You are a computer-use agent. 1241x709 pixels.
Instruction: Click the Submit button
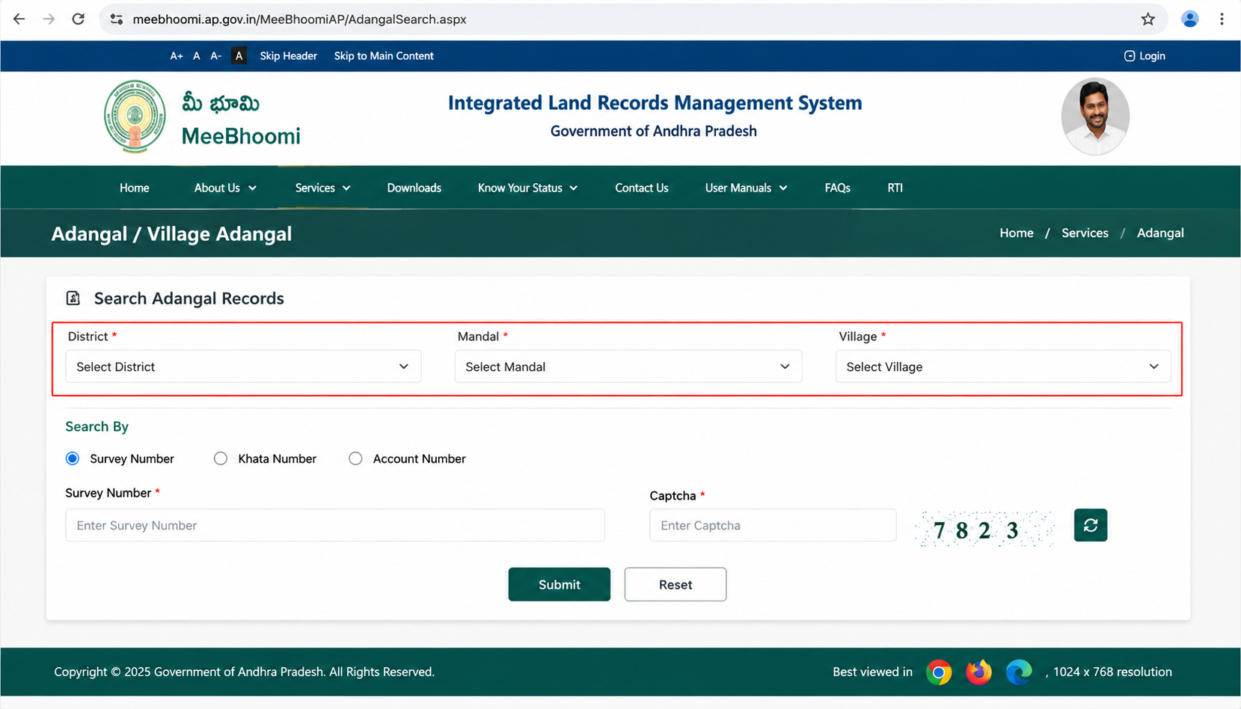[x=560, y=584]
